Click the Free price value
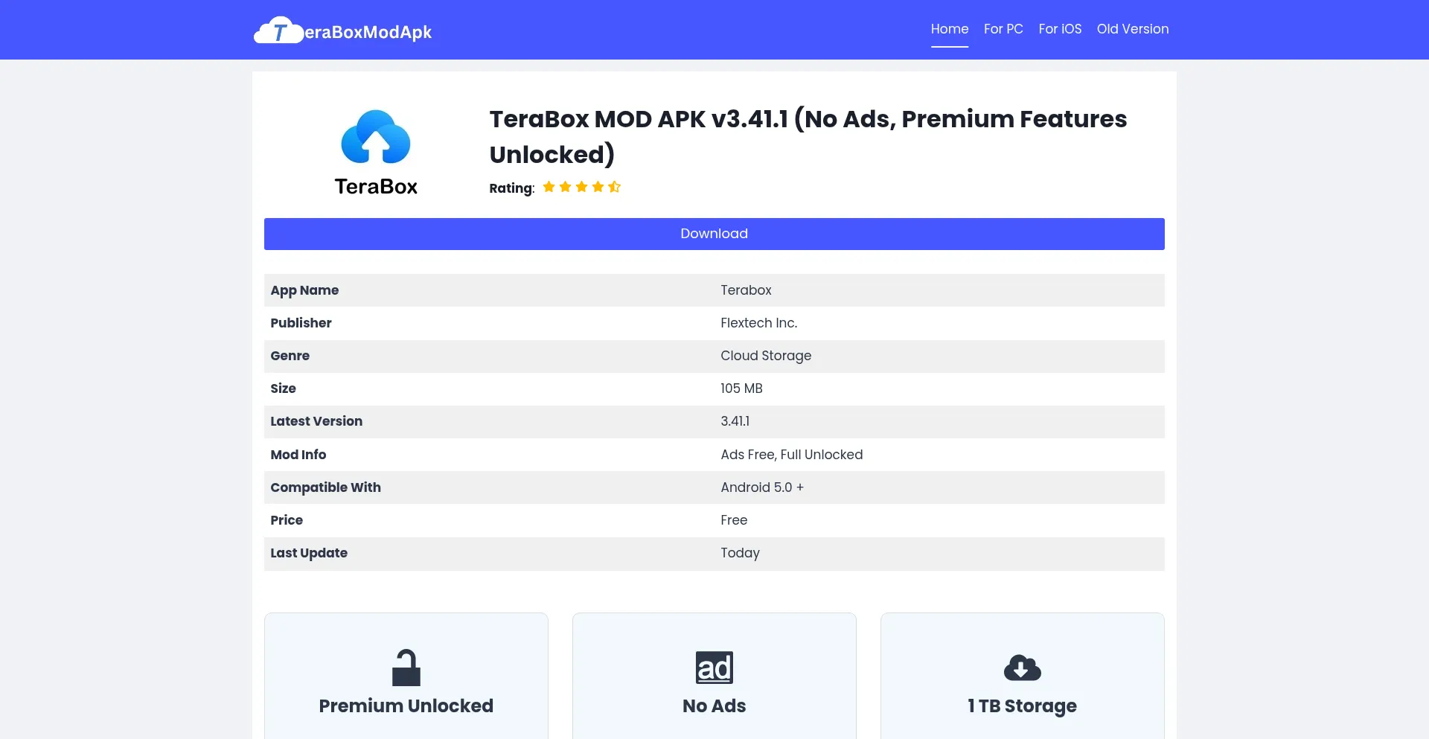Image resolution: width=1429 pixels, height=739 pixels. pyautogui.click(x=734, y=520)
